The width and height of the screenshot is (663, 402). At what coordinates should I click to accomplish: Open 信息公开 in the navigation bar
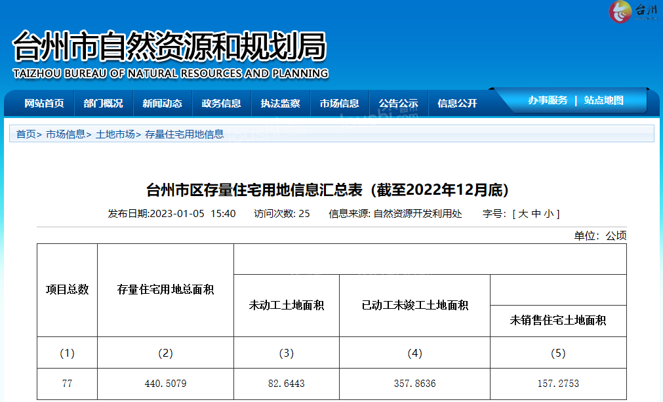(457, 103)
